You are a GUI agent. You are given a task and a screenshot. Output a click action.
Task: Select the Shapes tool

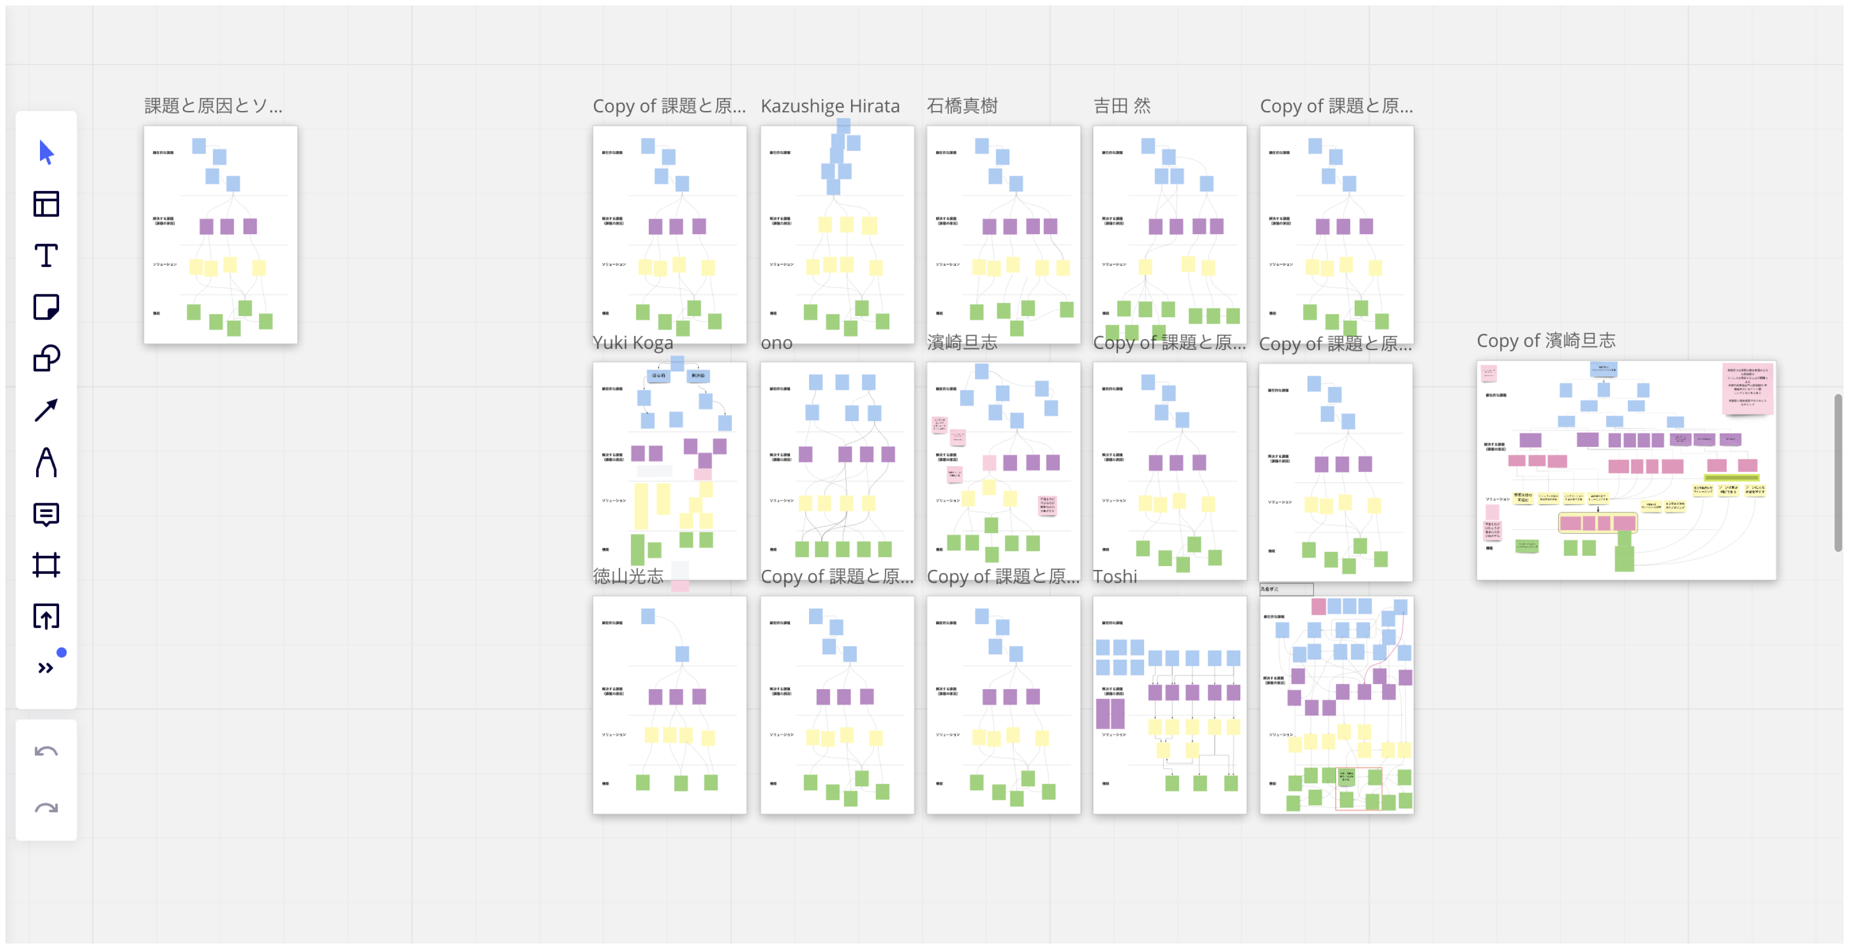tap(46, 358)
